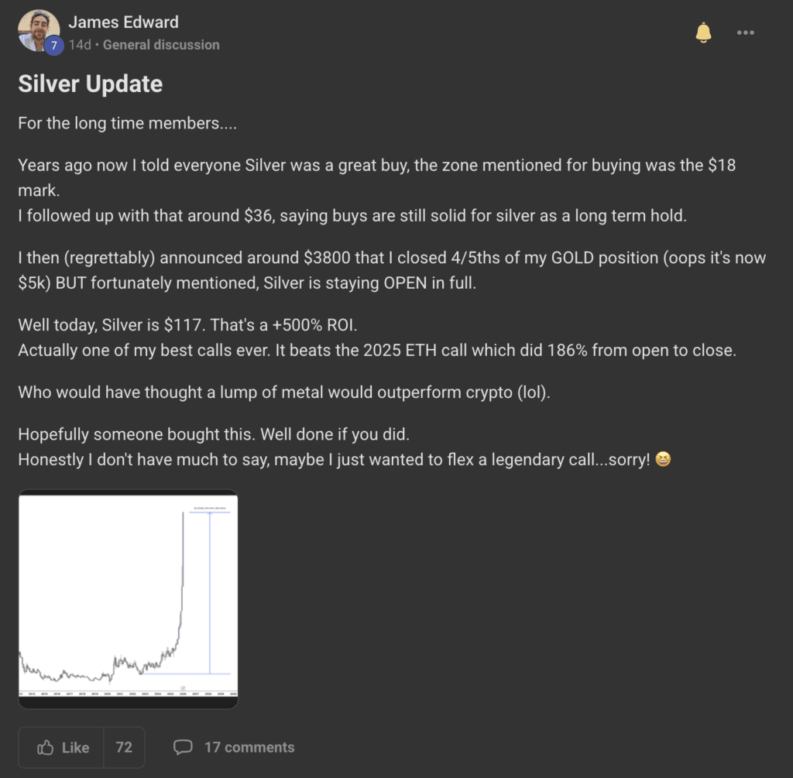Open the General discussion category

tap(161, 45)
